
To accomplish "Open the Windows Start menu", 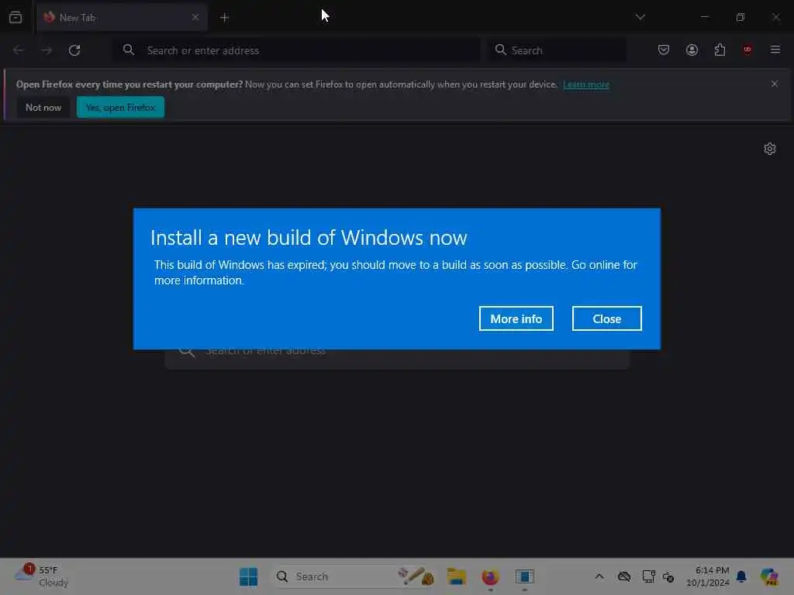I will (248, 576).
